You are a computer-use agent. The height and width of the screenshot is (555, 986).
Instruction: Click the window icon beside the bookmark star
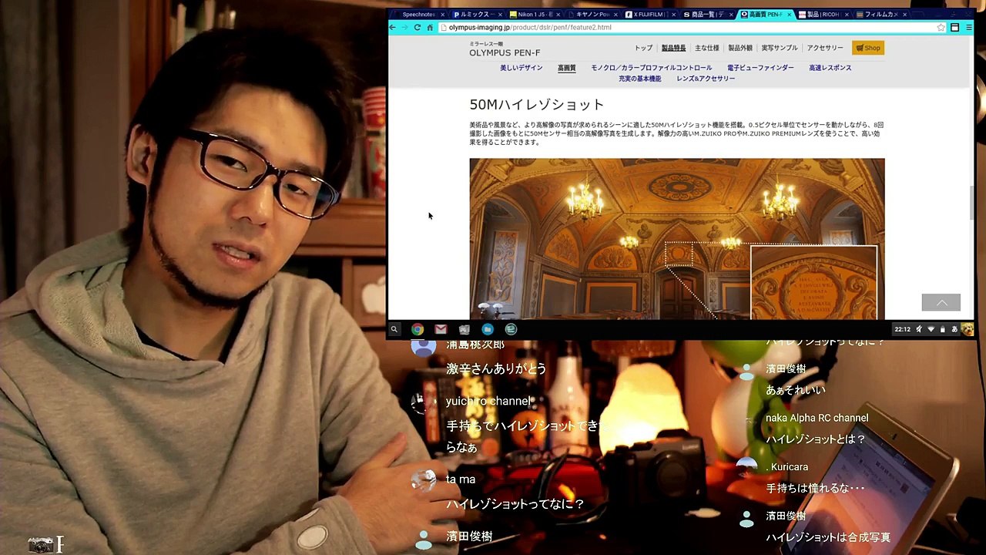coord(954,27)
